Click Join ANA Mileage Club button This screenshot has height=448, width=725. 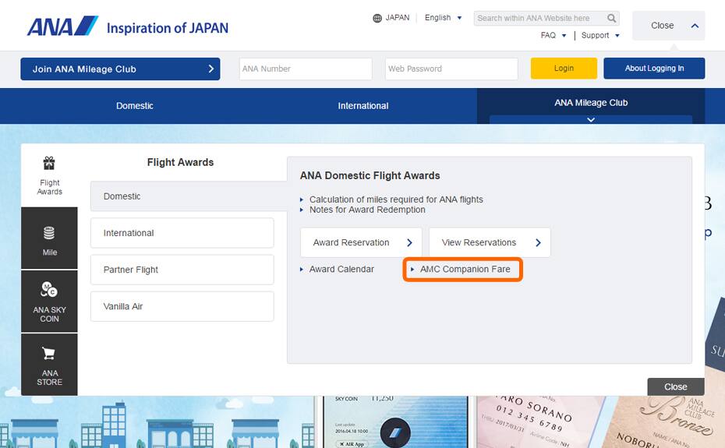(120, 69)
